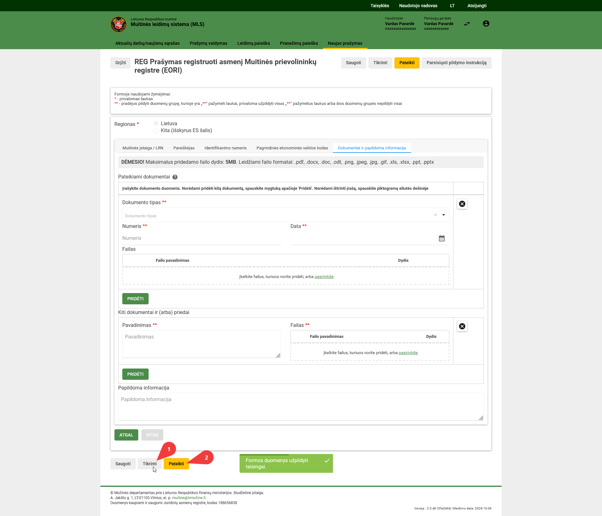
Task: Open the Muitinės įstaiga / LRN tab
Action: tap(143, 148)
